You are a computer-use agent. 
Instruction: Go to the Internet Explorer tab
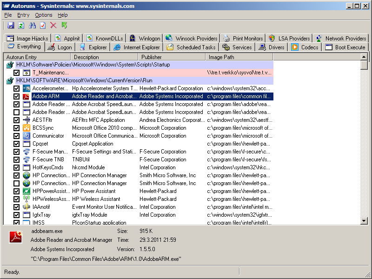tap(137, 47)
